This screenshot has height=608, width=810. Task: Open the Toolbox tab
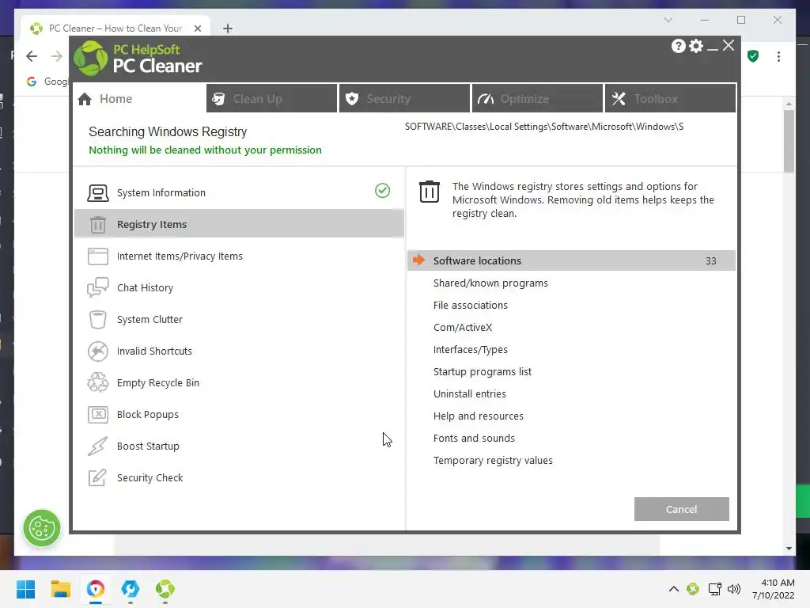click(670, 98)
